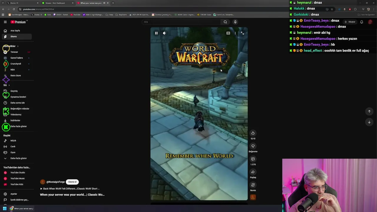Expand Daha fazla göster under Keşfet
The image size is (377, 212).
point(17,158)
